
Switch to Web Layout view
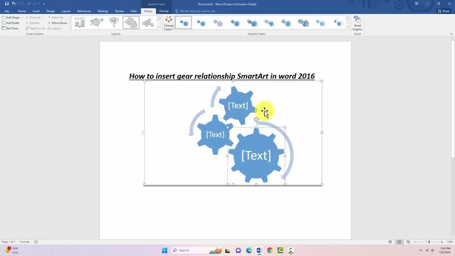pos(408,242)
